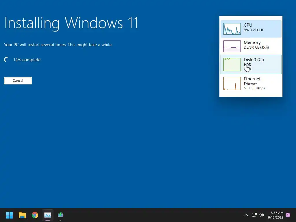Click the 9% 3.79 GHz CPU value

(254, 30)
